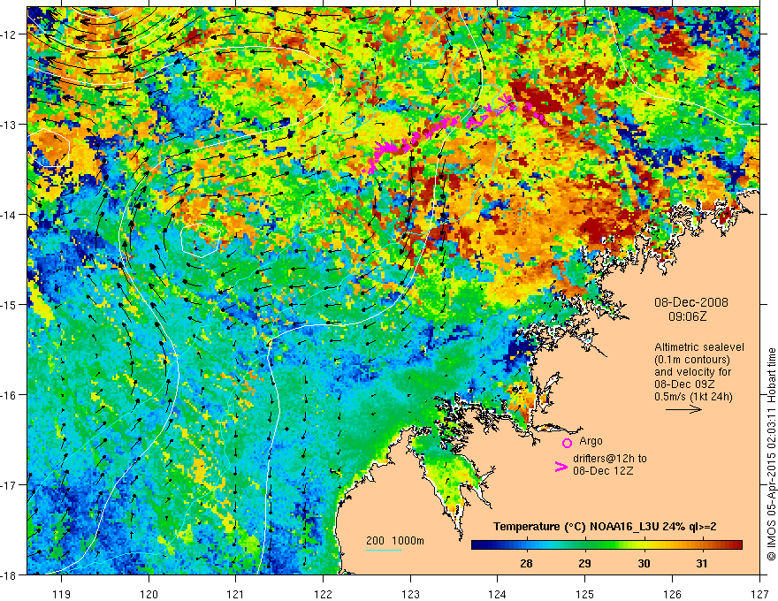
Task: Click the '(0.1m contours)' text
Action: click(692, 360)
